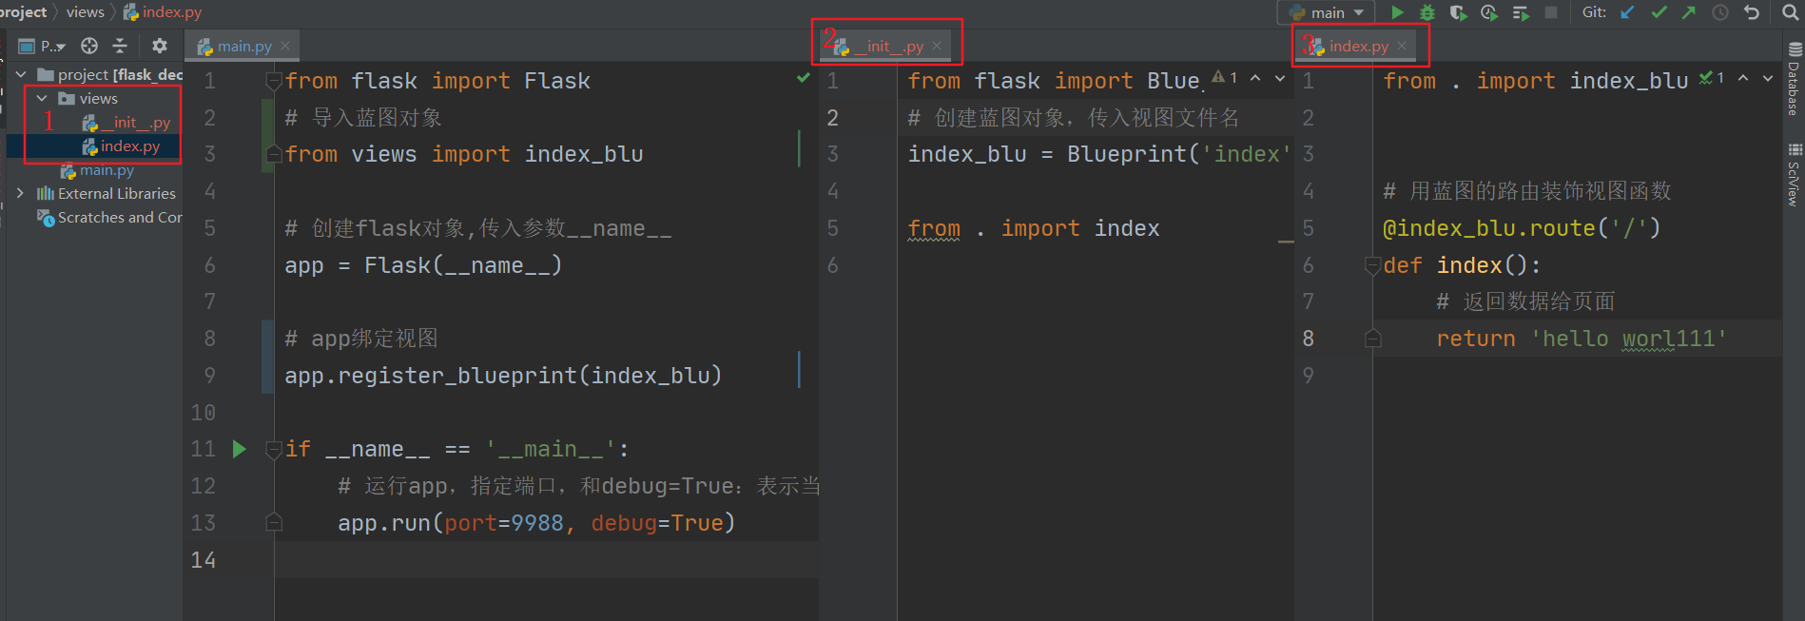Expand the External Libraries node
The image size is (1805, 621).
pyautogui.click(x=21, y=192)
